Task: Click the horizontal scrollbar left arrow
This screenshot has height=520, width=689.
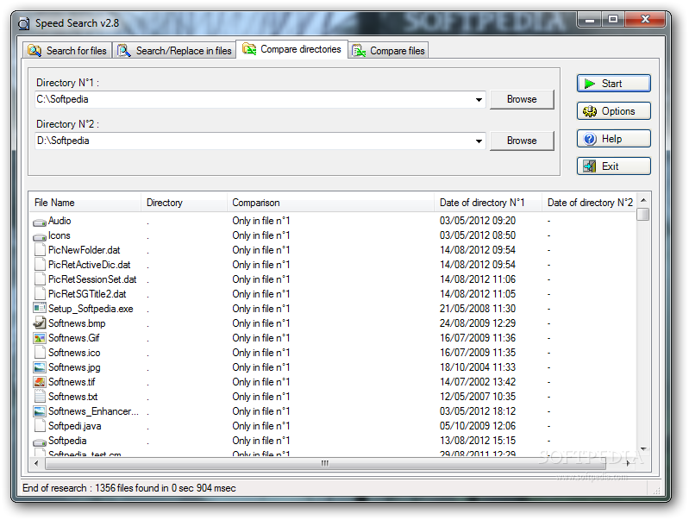Action: click(36, 463)
